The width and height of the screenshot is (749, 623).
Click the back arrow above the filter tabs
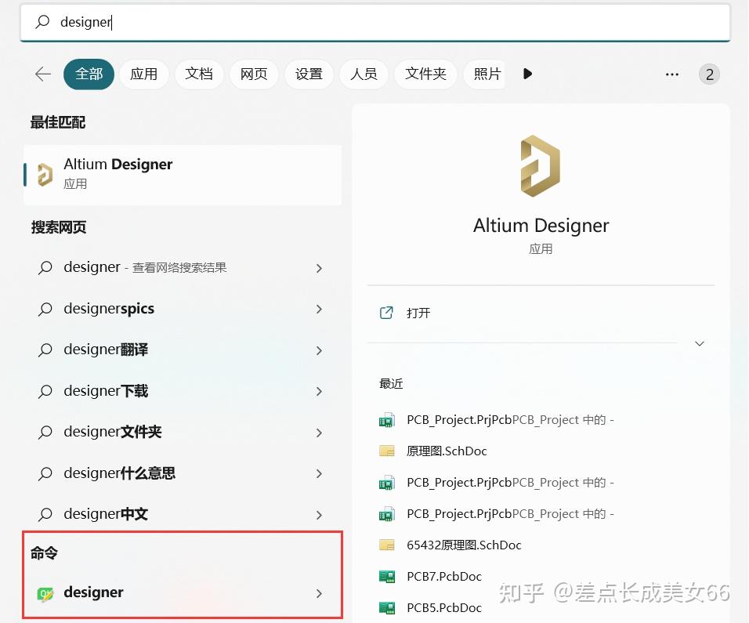click(x=42, y=74)
